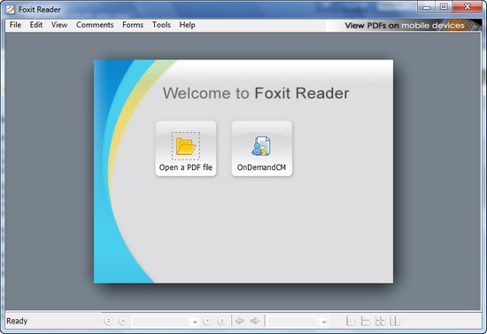Select facing pages layout icon
Image resolution: width=487 pixels, height=334 pixels.
tap(395, 321)
